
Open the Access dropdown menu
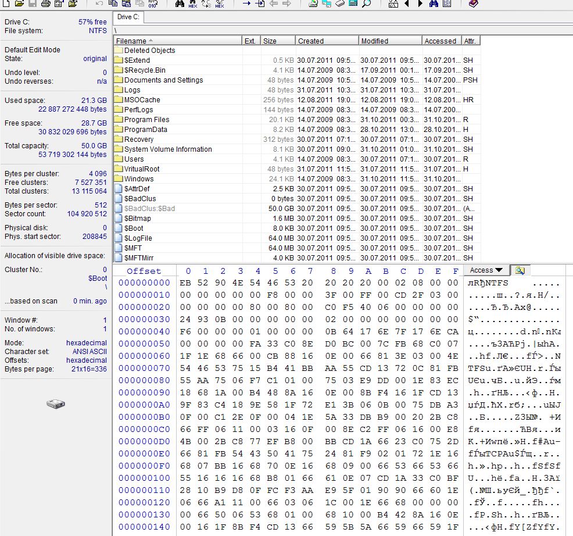click(x=486, y=270)
